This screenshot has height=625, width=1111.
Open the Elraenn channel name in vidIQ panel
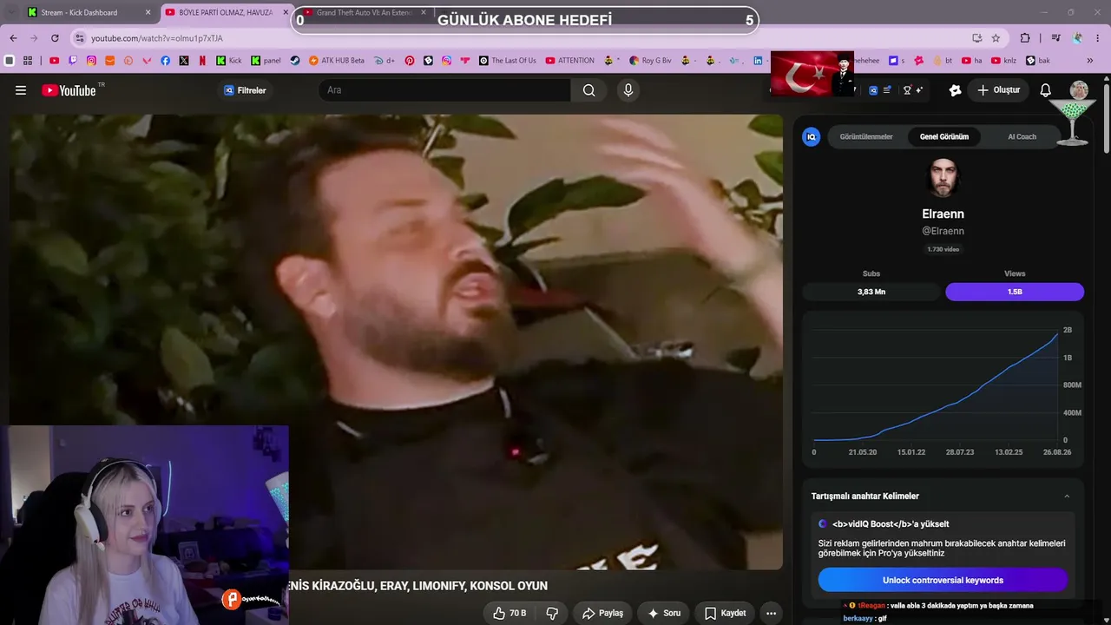[943, 214]
